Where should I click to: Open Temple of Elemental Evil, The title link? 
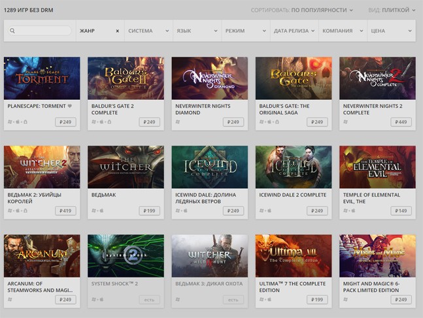(x=371, y=198)
